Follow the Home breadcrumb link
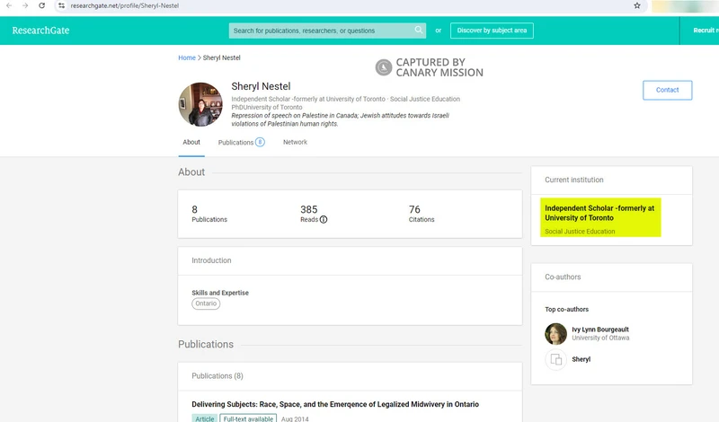 coord(187,57)
